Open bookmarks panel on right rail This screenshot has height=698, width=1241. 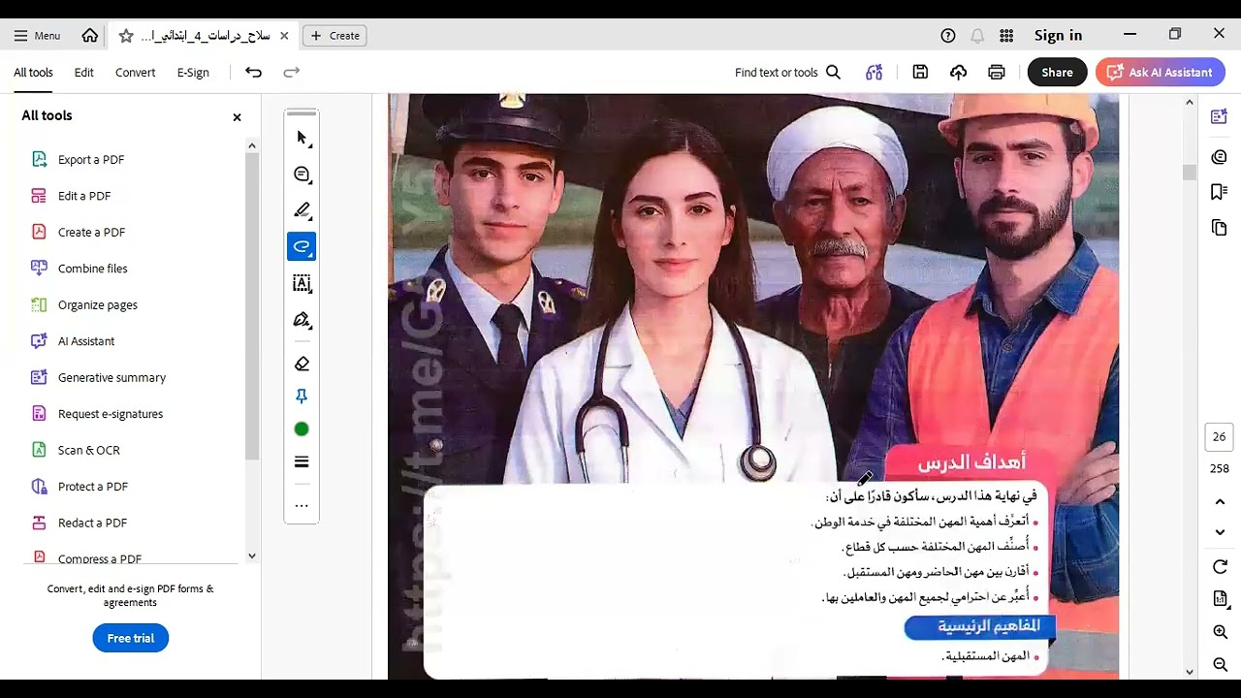[x=1220, y=192]
